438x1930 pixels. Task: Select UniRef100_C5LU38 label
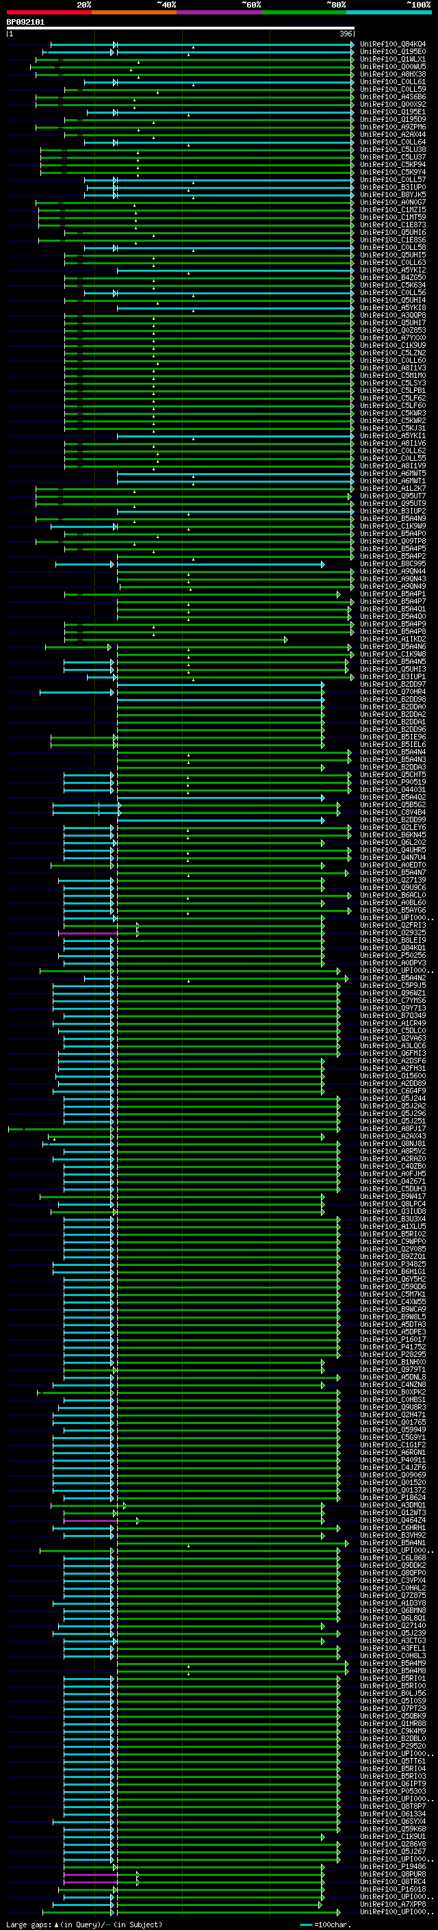[x=393, y=150]
